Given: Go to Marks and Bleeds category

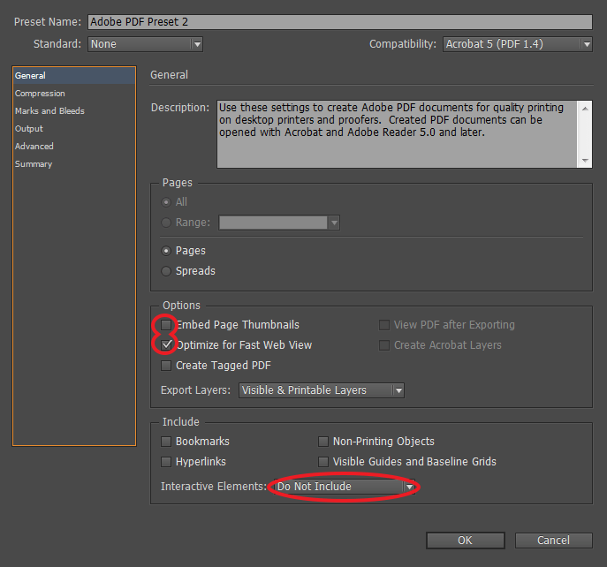Looking at the screenshot, I should tap(49, 111).
